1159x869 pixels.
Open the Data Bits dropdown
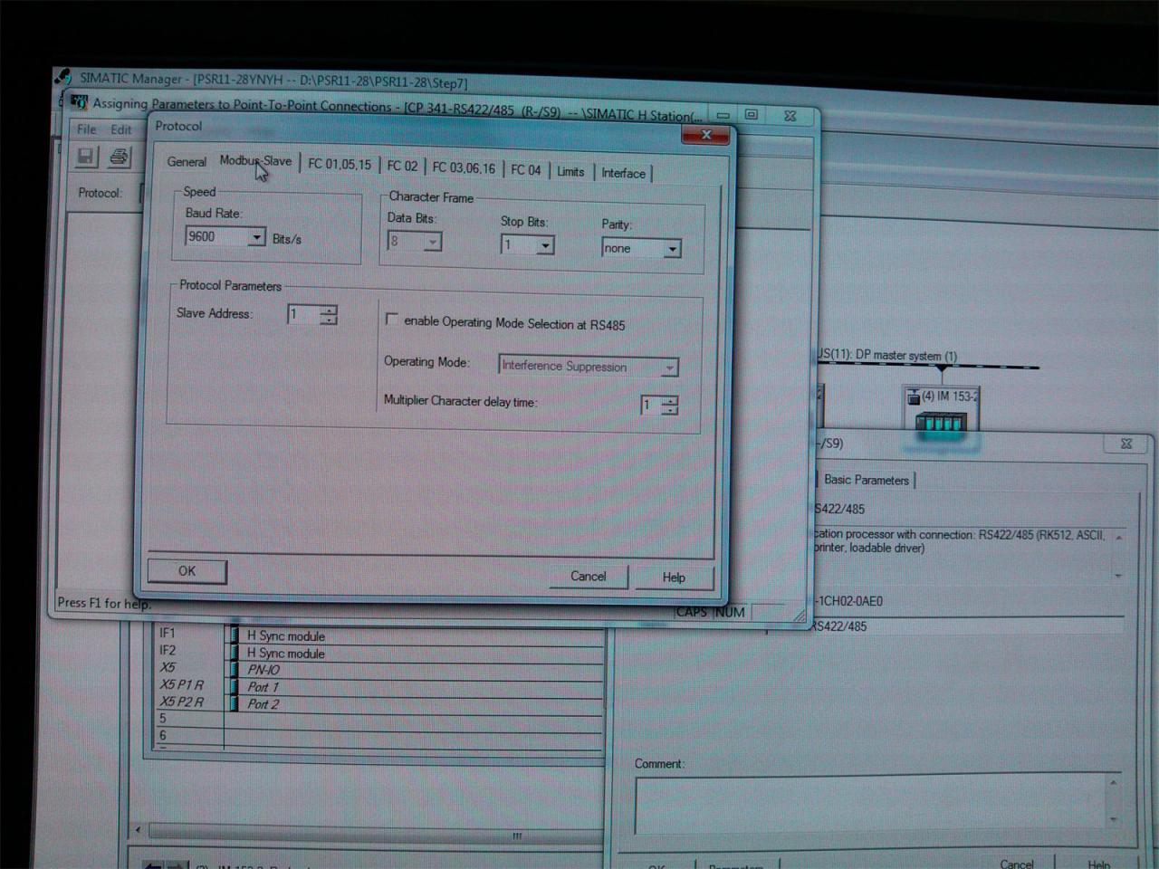click(x=432, y=242)
